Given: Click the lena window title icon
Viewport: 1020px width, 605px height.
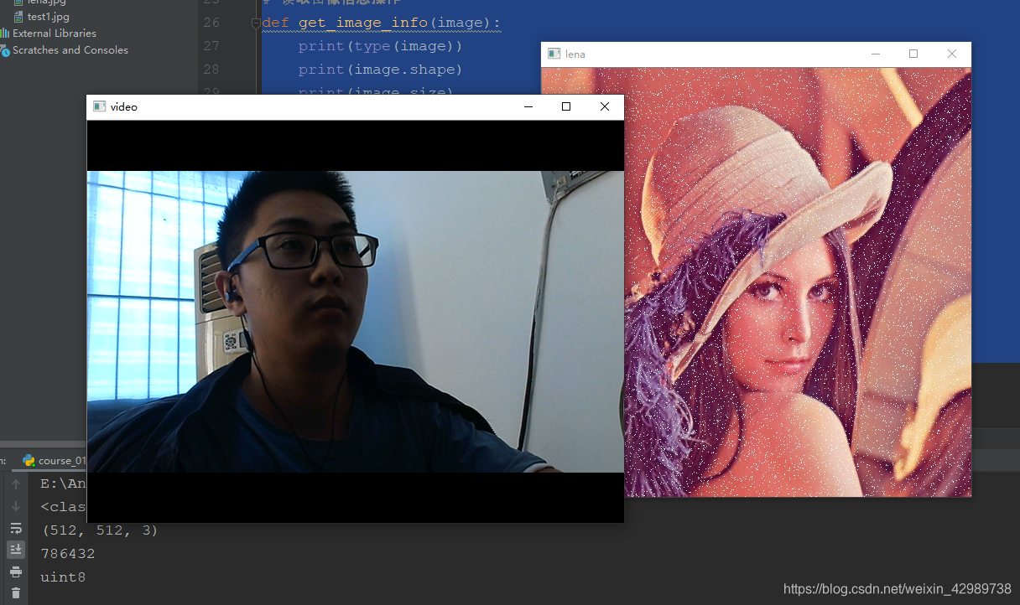Looking at the screenshot, I should tap(554, 54).
